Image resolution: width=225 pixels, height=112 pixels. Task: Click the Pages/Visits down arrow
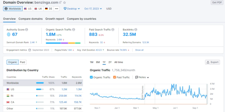73,50
